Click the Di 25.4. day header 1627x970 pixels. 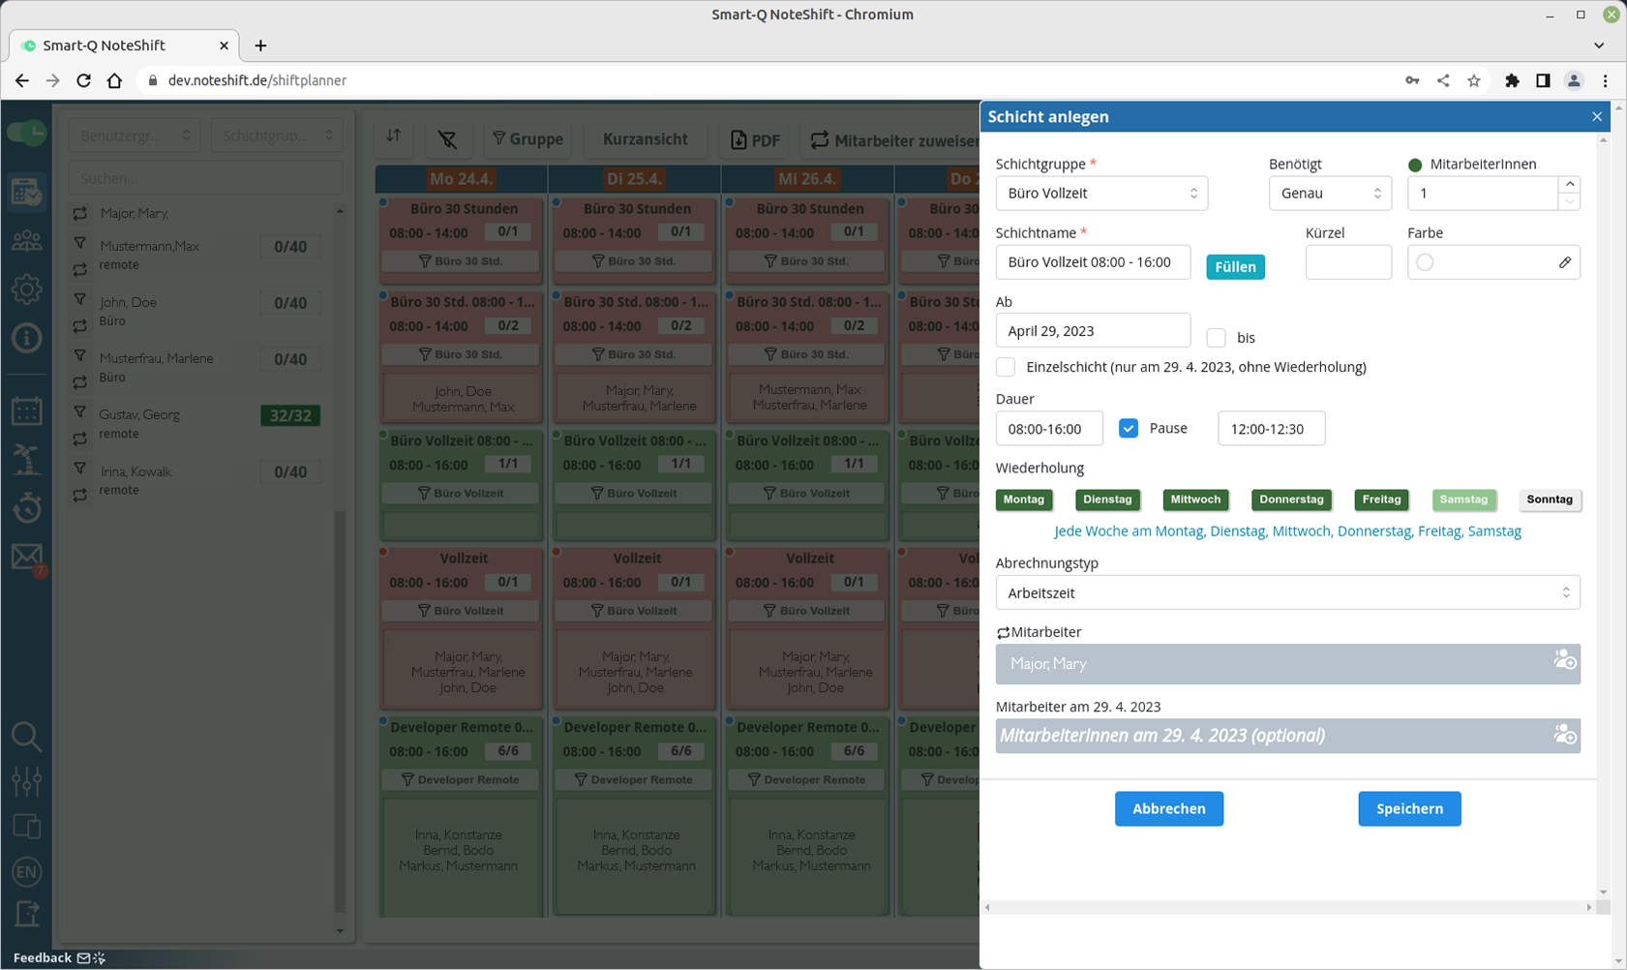point(634,178)
